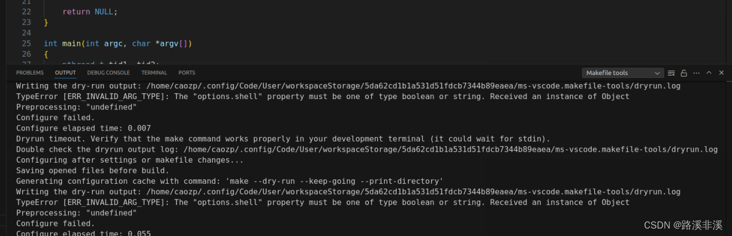Click the chevron arrow of the Makefile tools combo box
This screenshot has height=236, width=732.
tap(657, 73)
